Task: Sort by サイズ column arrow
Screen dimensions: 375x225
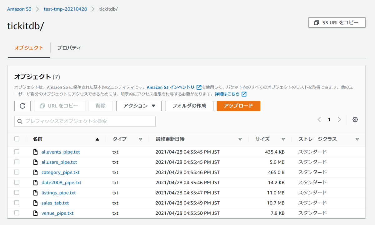Action: 283,139
